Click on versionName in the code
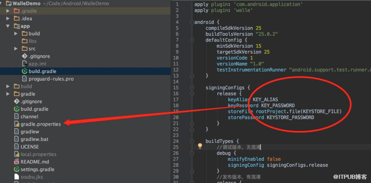 pyautogui.click(x=232, y=64)
